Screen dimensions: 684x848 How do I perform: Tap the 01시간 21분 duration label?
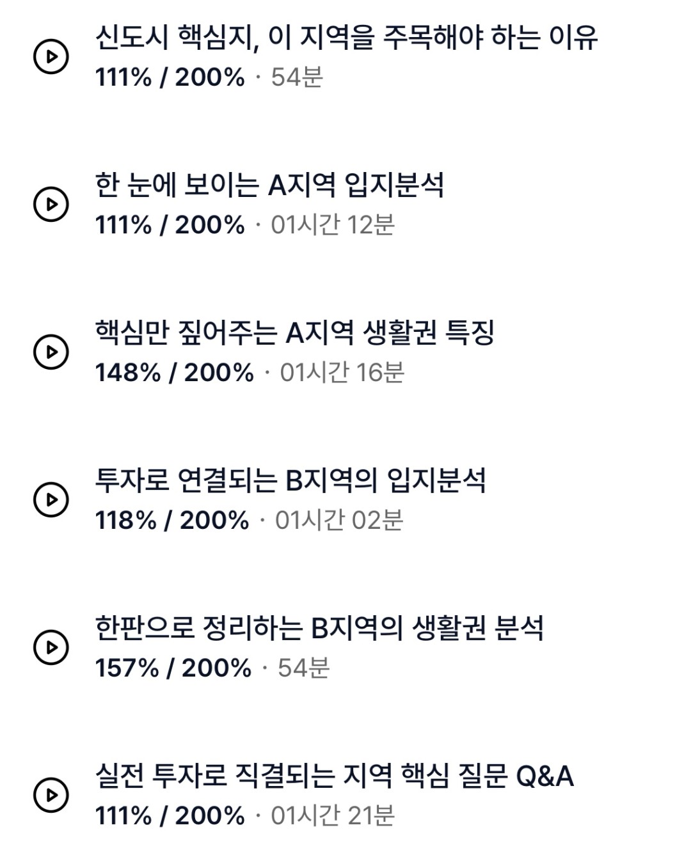[333, 816]
